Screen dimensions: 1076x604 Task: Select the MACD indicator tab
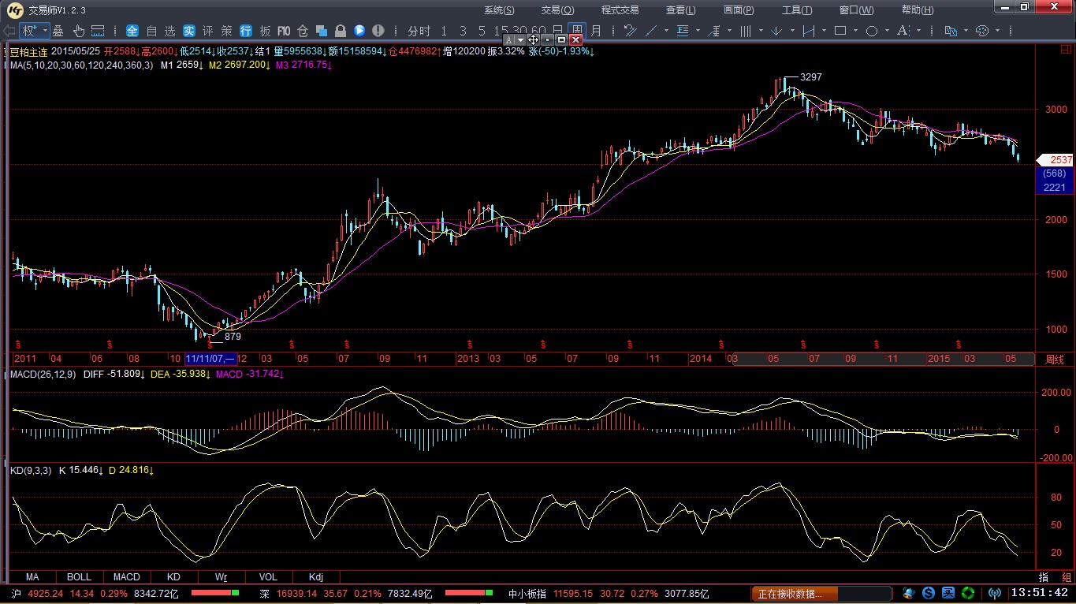pyautogui.click(x=126, y=577)
